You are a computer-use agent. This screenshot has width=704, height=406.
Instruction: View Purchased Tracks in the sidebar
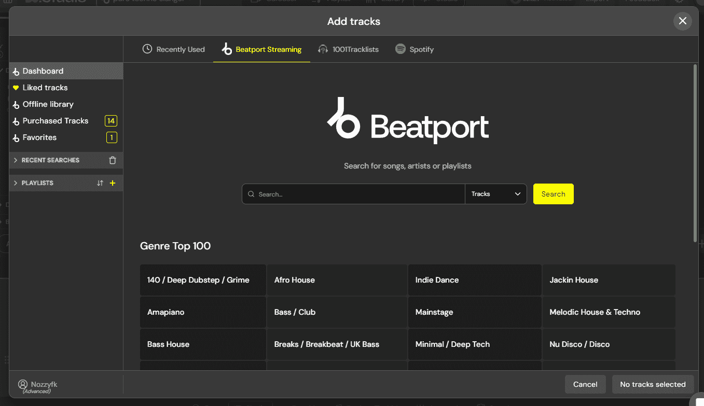point(55,120)
